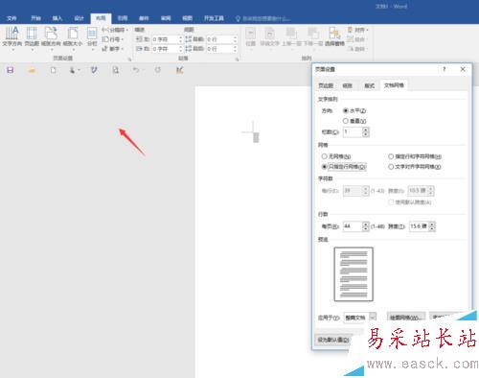Select the 指定行和字符网格 radio option

pos(391,156)
